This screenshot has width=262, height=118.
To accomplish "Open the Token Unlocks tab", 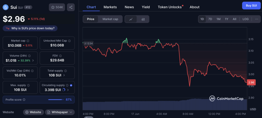I will [x=170, y=7].
